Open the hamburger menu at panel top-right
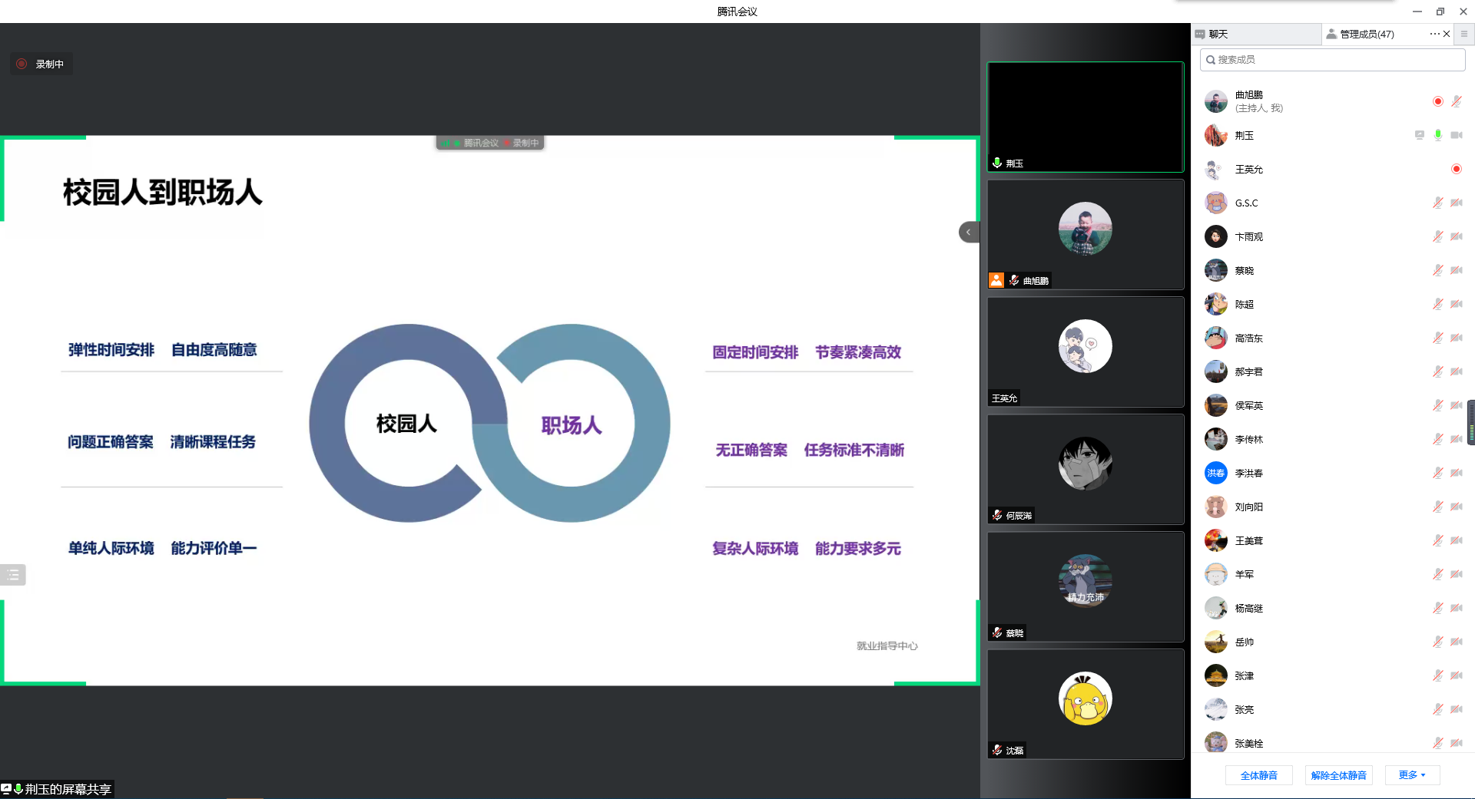This screenshot has width=1475, height=799. point(1464,34)
